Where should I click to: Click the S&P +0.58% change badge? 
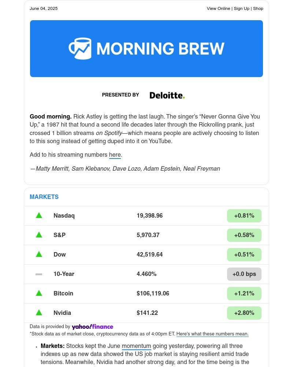click(x=244, y=235)
